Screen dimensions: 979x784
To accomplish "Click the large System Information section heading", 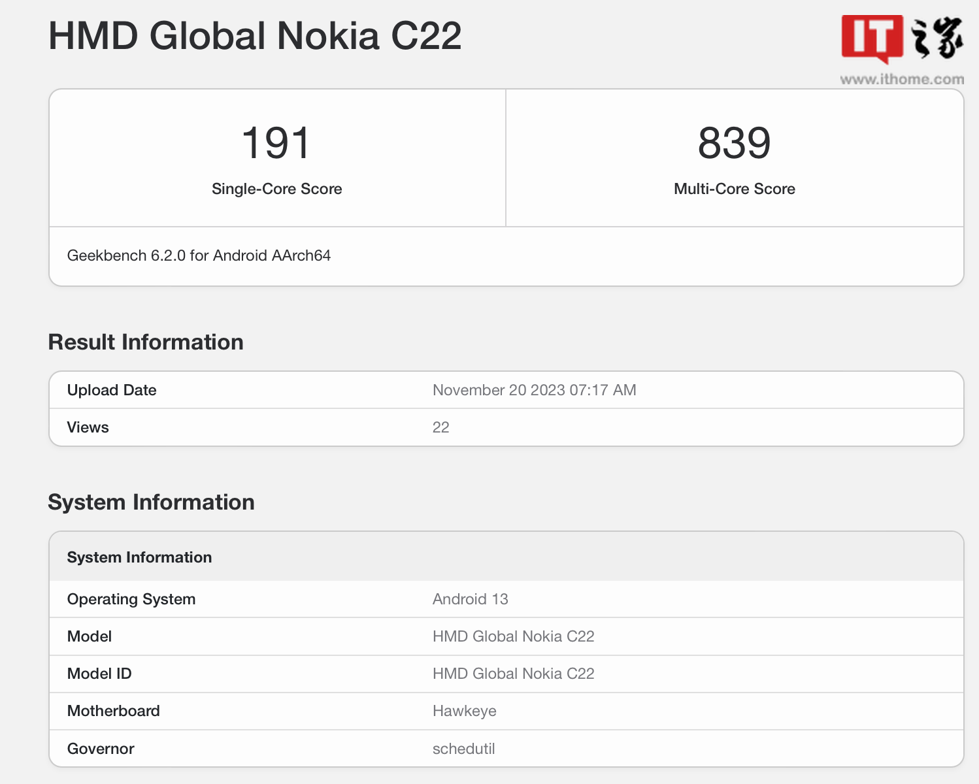I will 151,502.
